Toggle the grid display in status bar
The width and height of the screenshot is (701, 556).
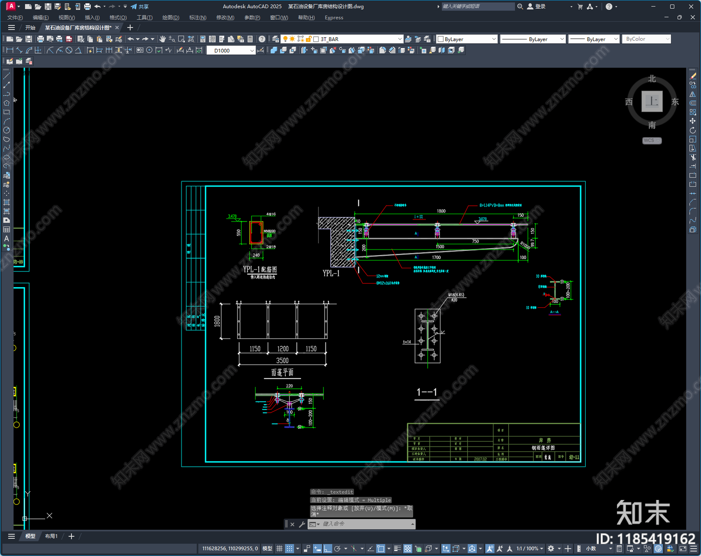coord(279,549)
